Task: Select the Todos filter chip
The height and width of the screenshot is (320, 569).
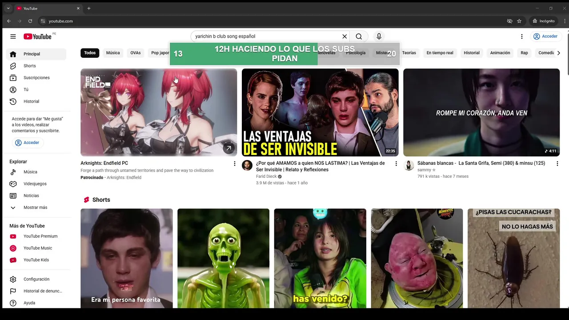Action: pyautogui.click(x=90, y=53)
